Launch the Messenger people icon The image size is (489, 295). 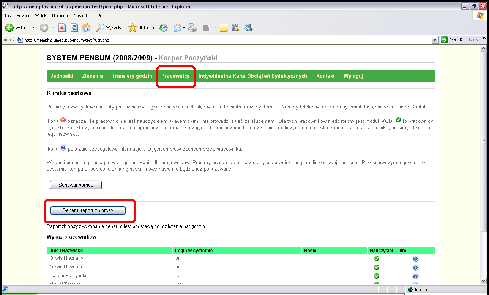249,28
